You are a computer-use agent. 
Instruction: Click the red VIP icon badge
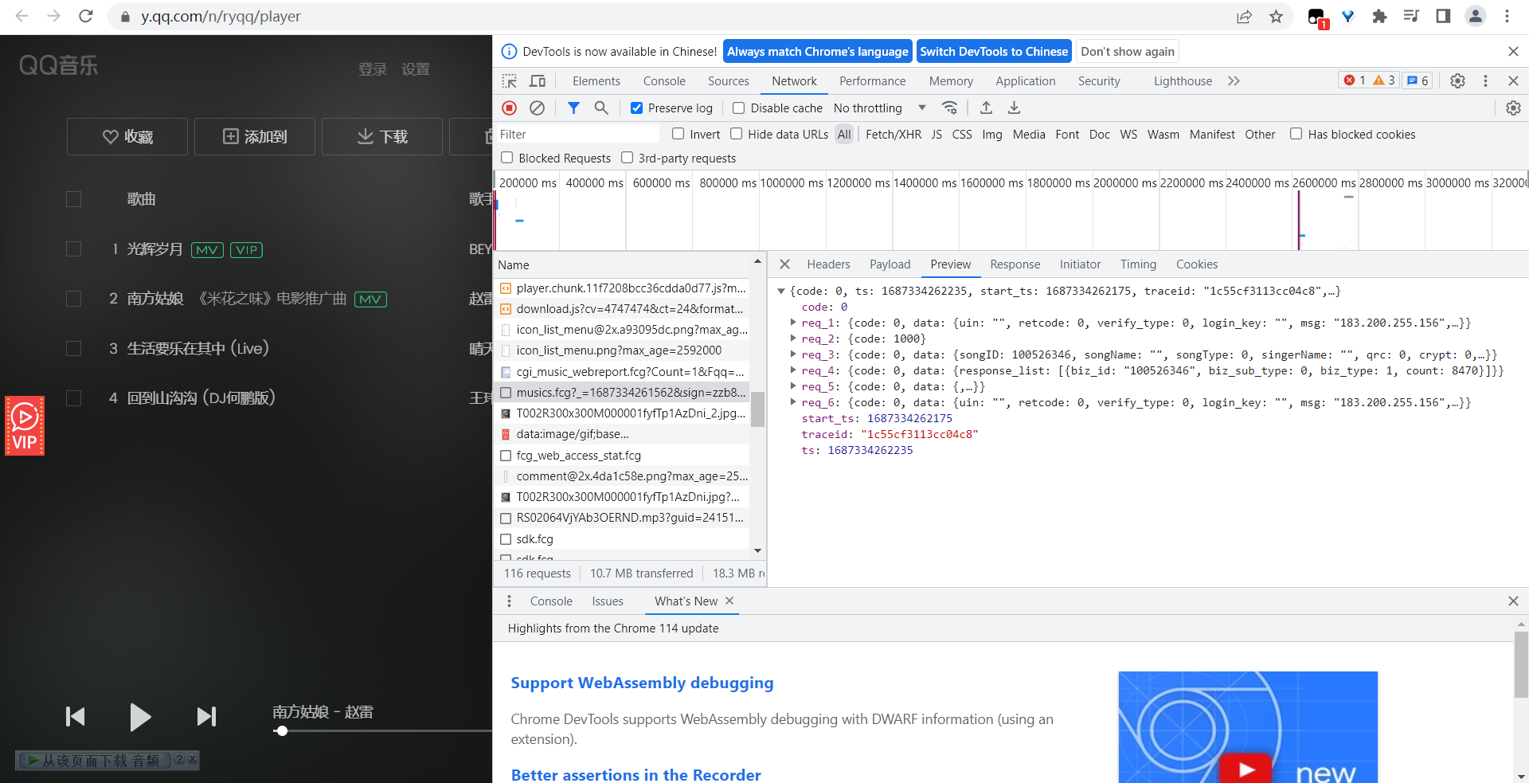25,425
